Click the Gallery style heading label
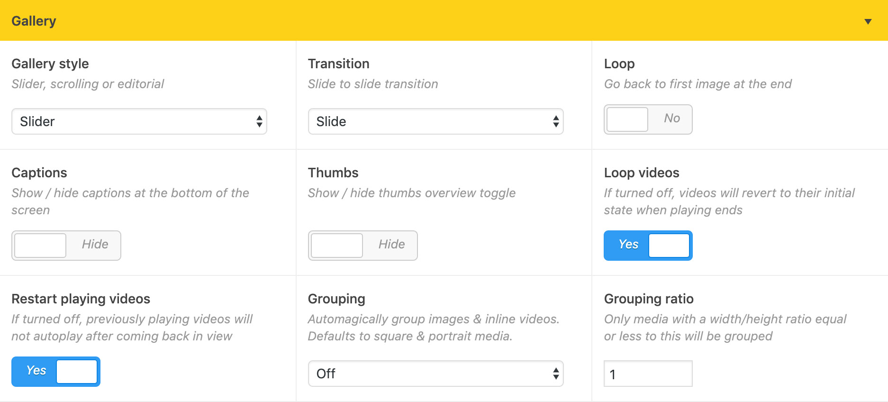Screen dimensions: 888x402 coord(50,64)
